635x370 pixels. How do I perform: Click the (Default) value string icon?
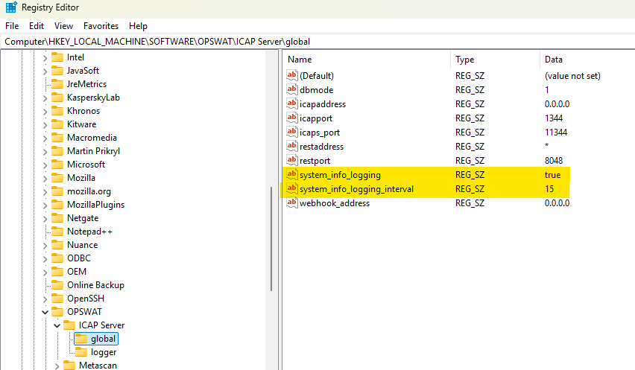[x=291, y=75]
